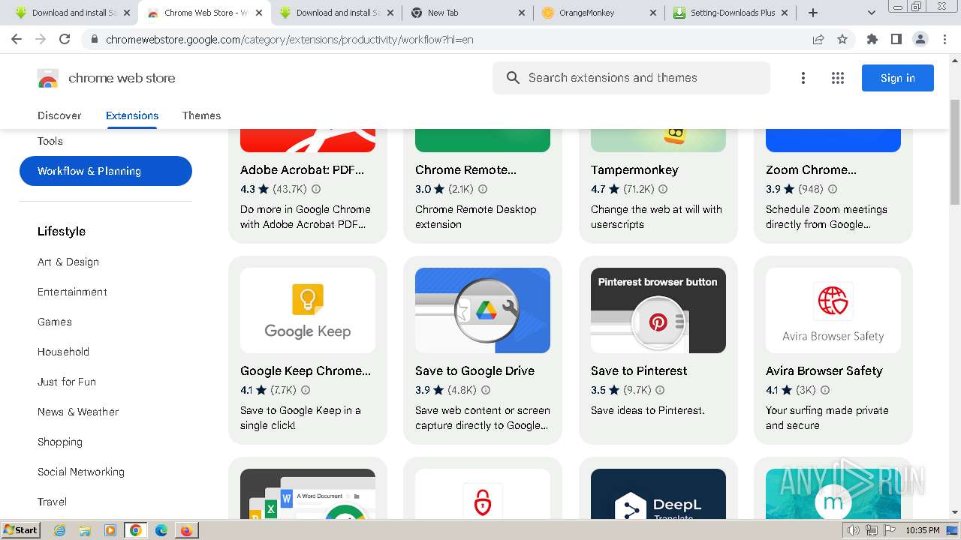Image resolution: width=961 pixels, height=540 pixels.
Task: Select the Tools category
Action: (50, 141)
